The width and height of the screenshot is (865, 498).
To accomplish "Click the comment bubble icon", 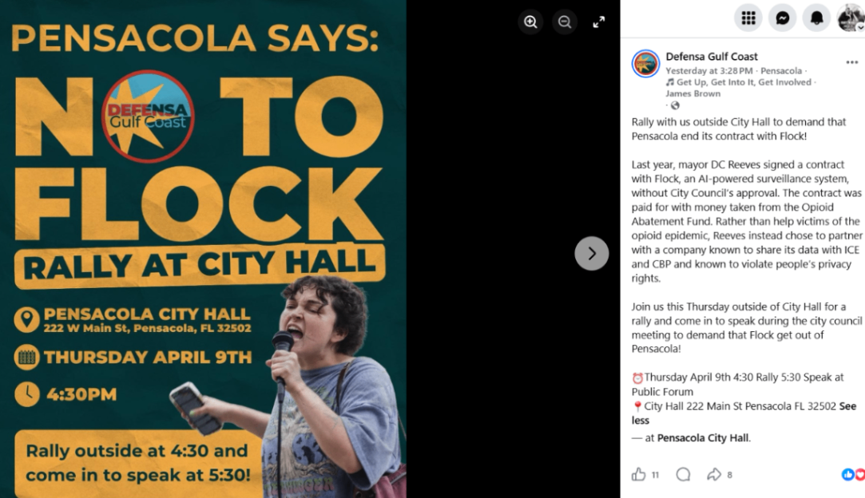I will 683,475.
